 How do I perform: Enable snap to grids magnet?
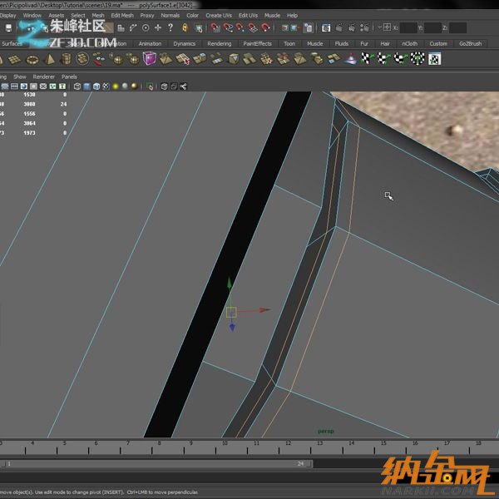(x=215, y=28)
